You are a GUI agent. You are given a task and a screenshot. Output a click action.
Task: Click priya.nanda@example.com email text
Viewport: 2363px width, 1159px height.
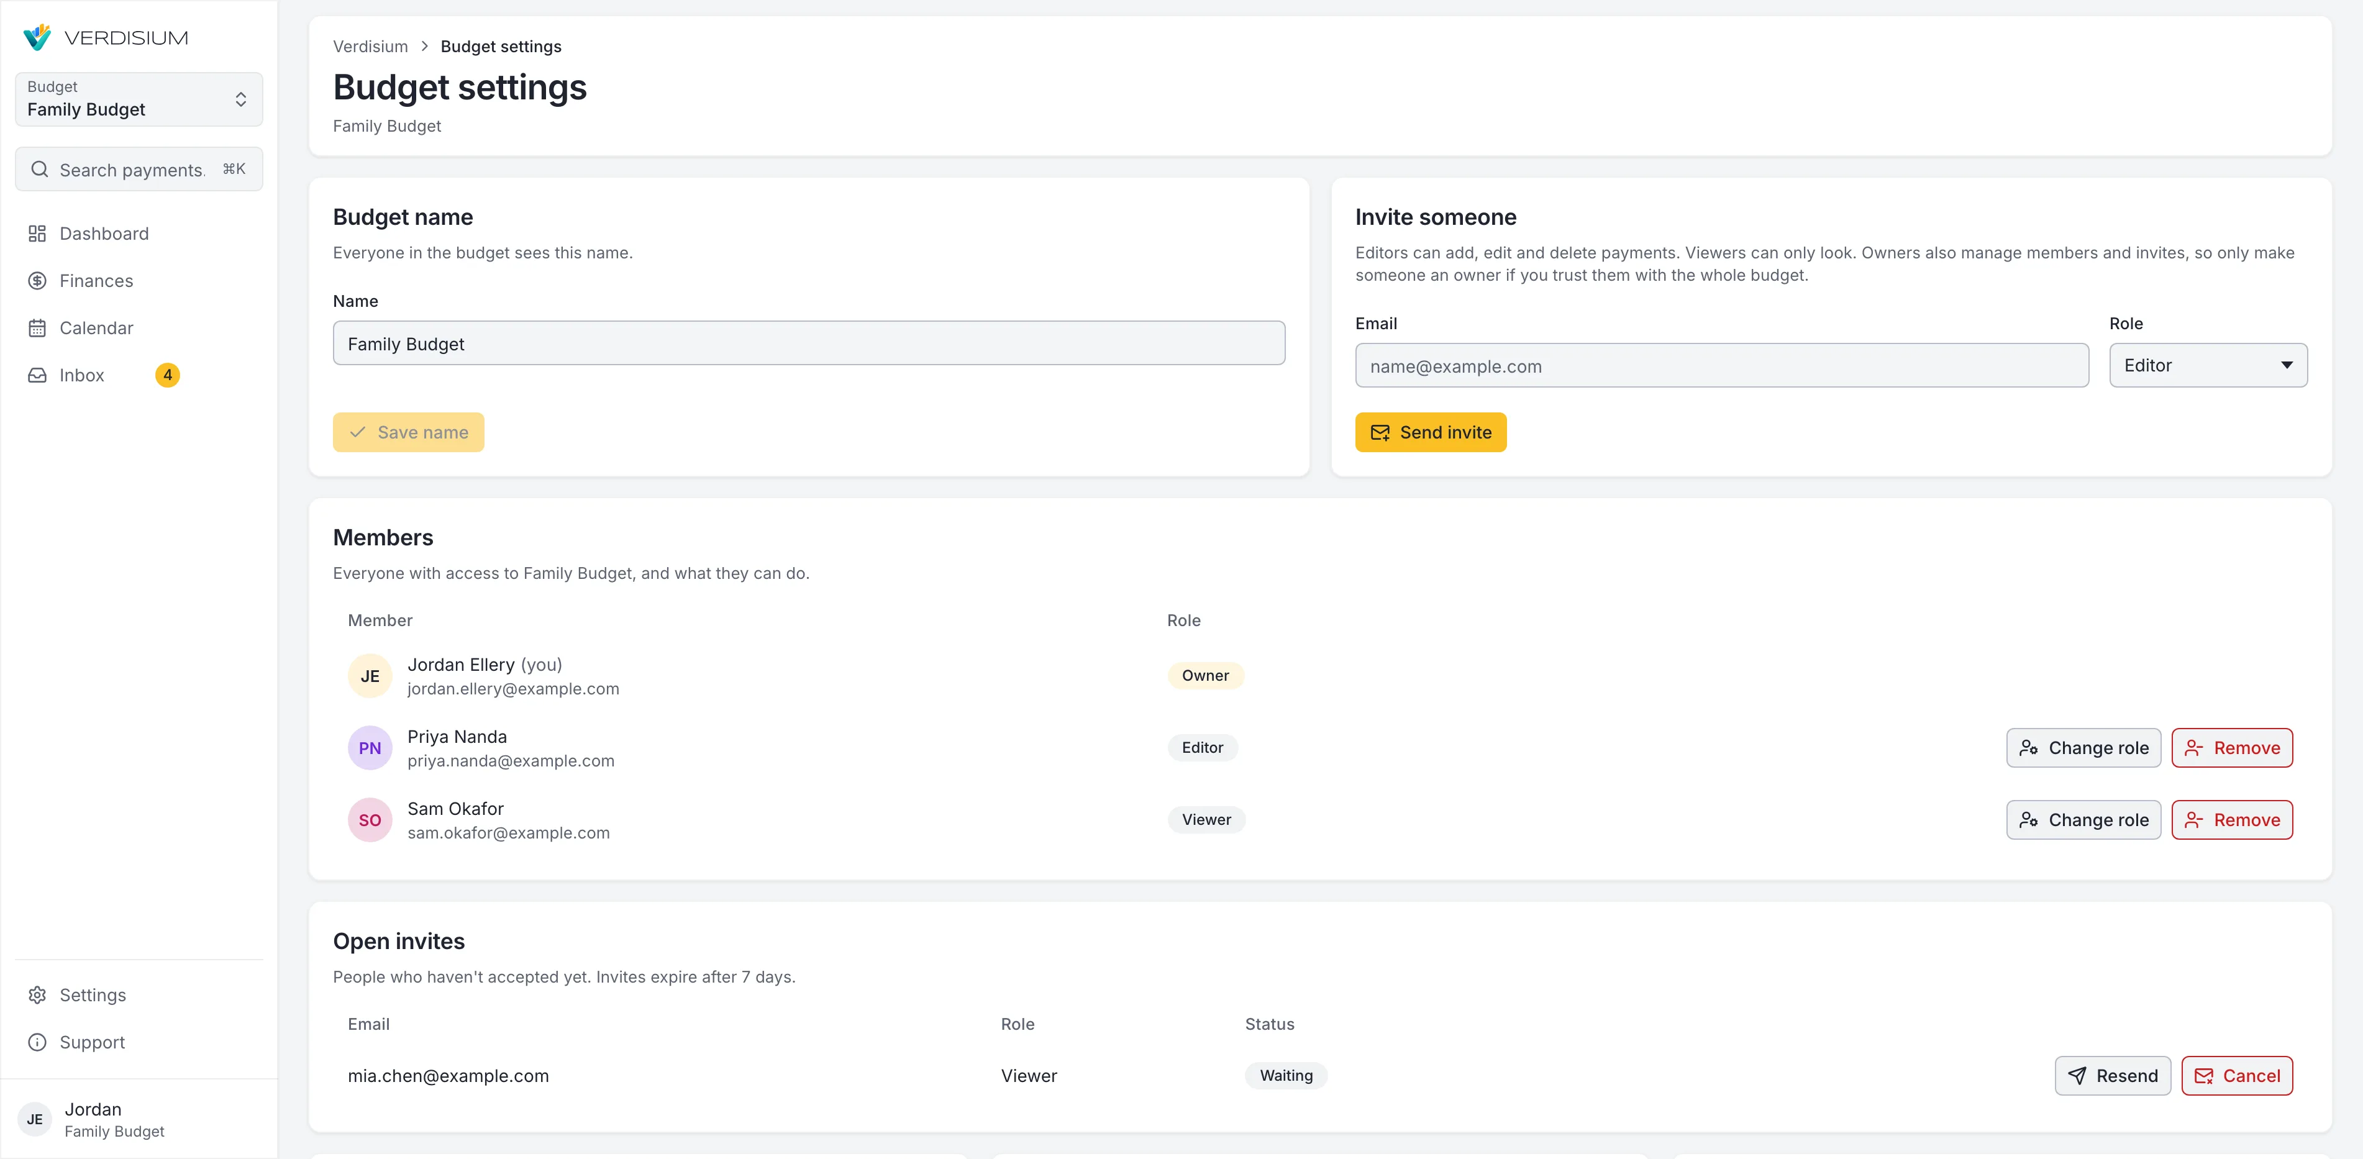point(511,761)
